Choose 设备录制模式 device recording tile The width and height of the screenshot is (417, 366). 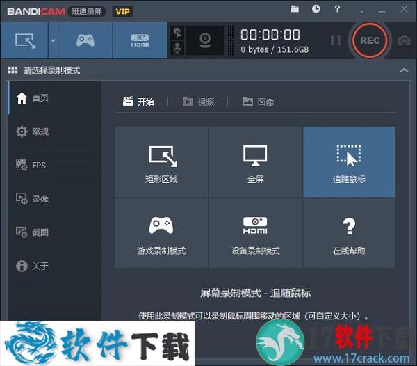[x=255, y=232]
